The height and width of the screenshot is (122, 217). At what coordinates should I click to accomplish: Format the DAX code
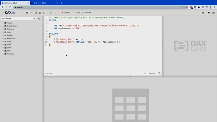(x=65, y=13)
